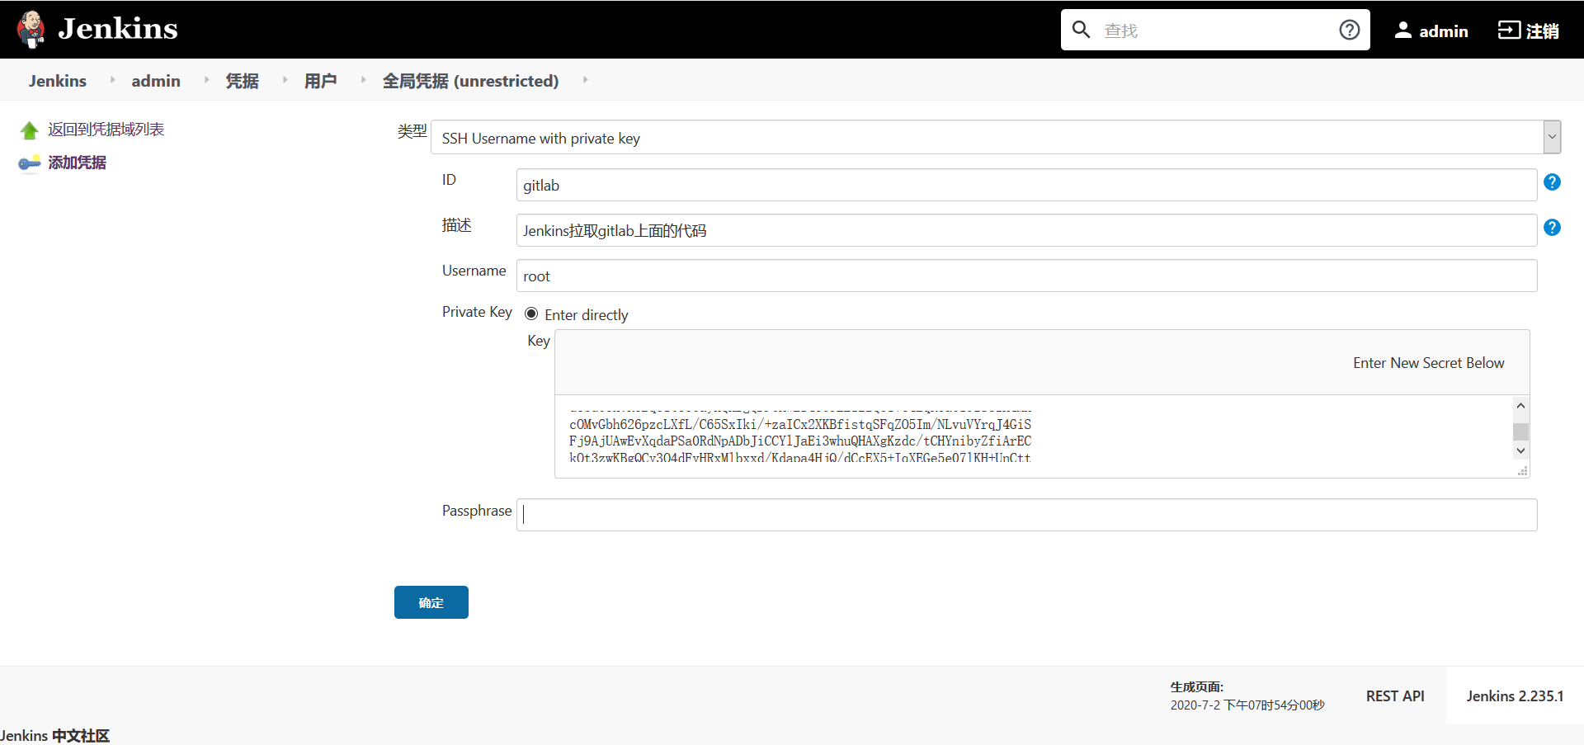The height and width of the screenshot is (745, 1584).
Task: Click the key textarea scroll down arrow
Action: (x=1521, y=451)
